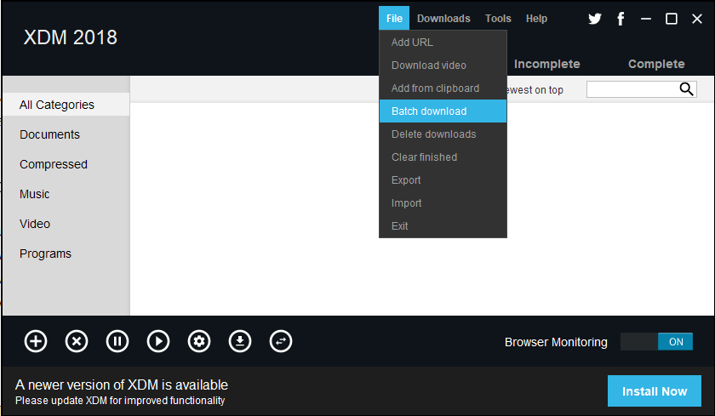This screenshot has width=715, height=416.
Task: Open the Tools menu
Action: (498, 18)
